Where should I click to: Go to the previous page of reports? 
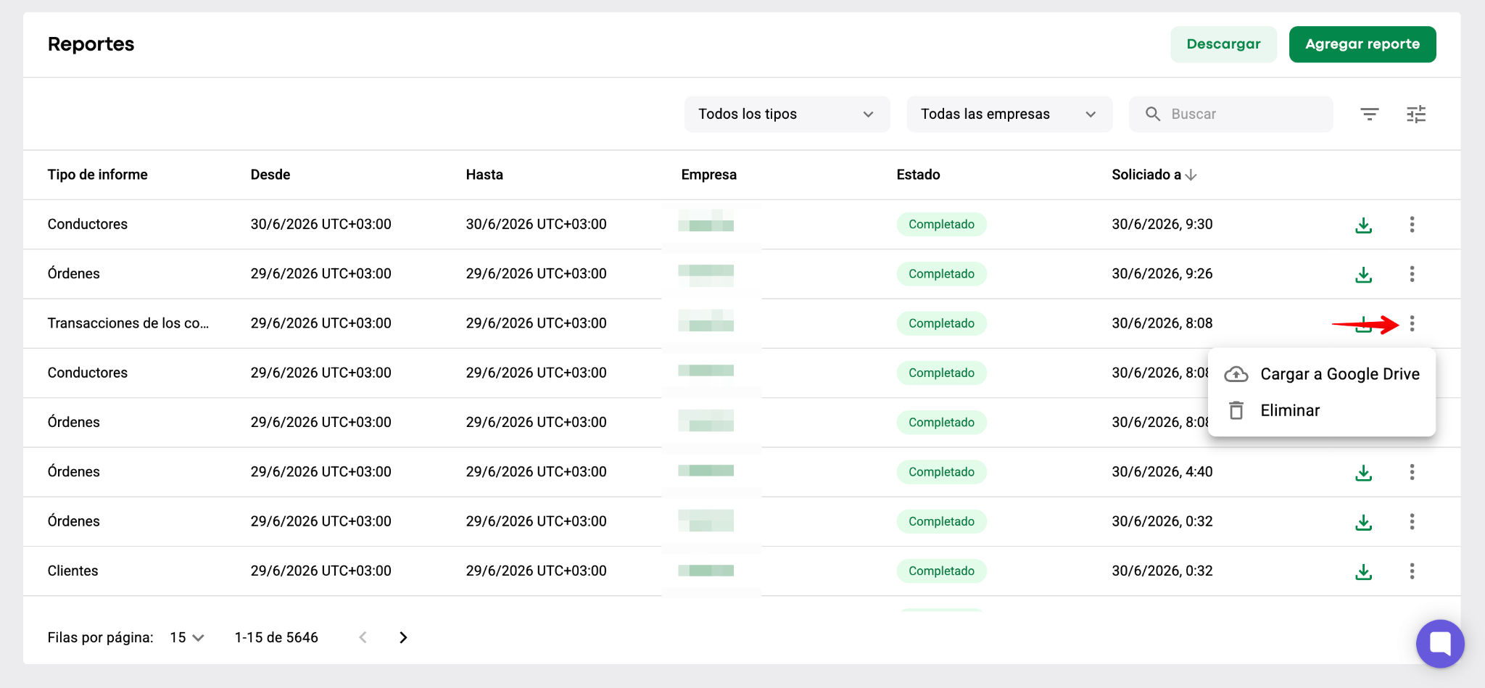(x=363, y=637)
